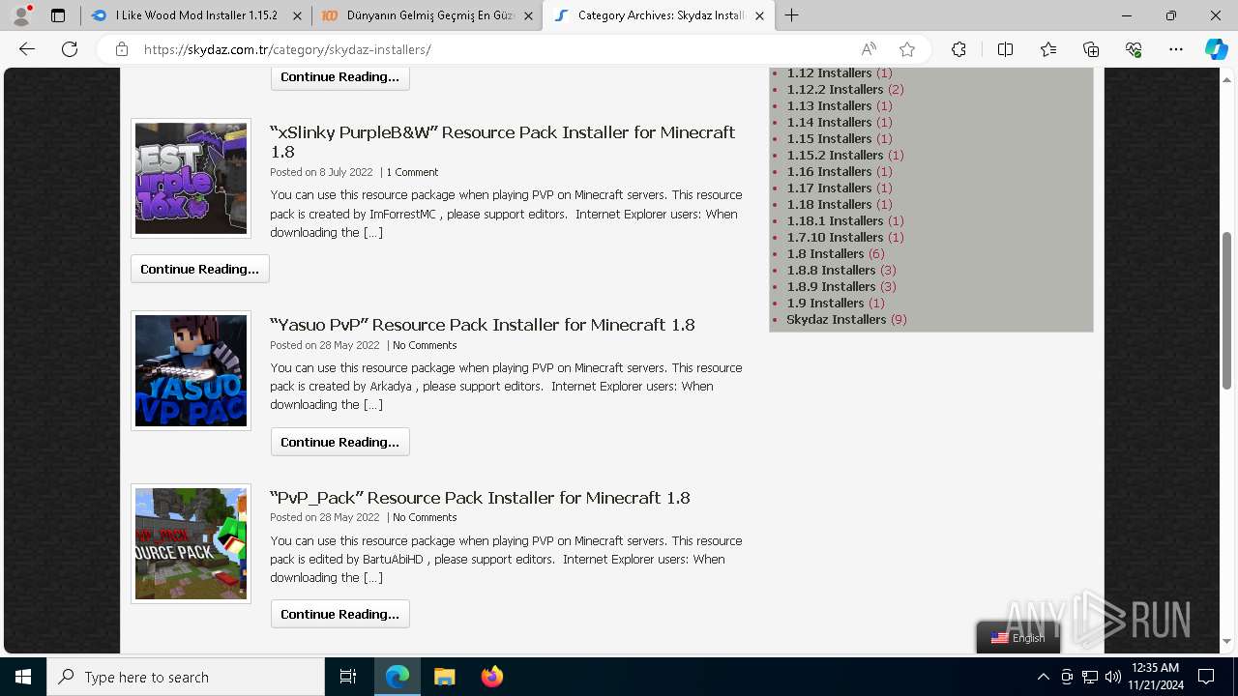Switch to Dünyanın Gelmiş Geçmiş tab
This screenshot has height=696, width=1238.
click(427, 15)
